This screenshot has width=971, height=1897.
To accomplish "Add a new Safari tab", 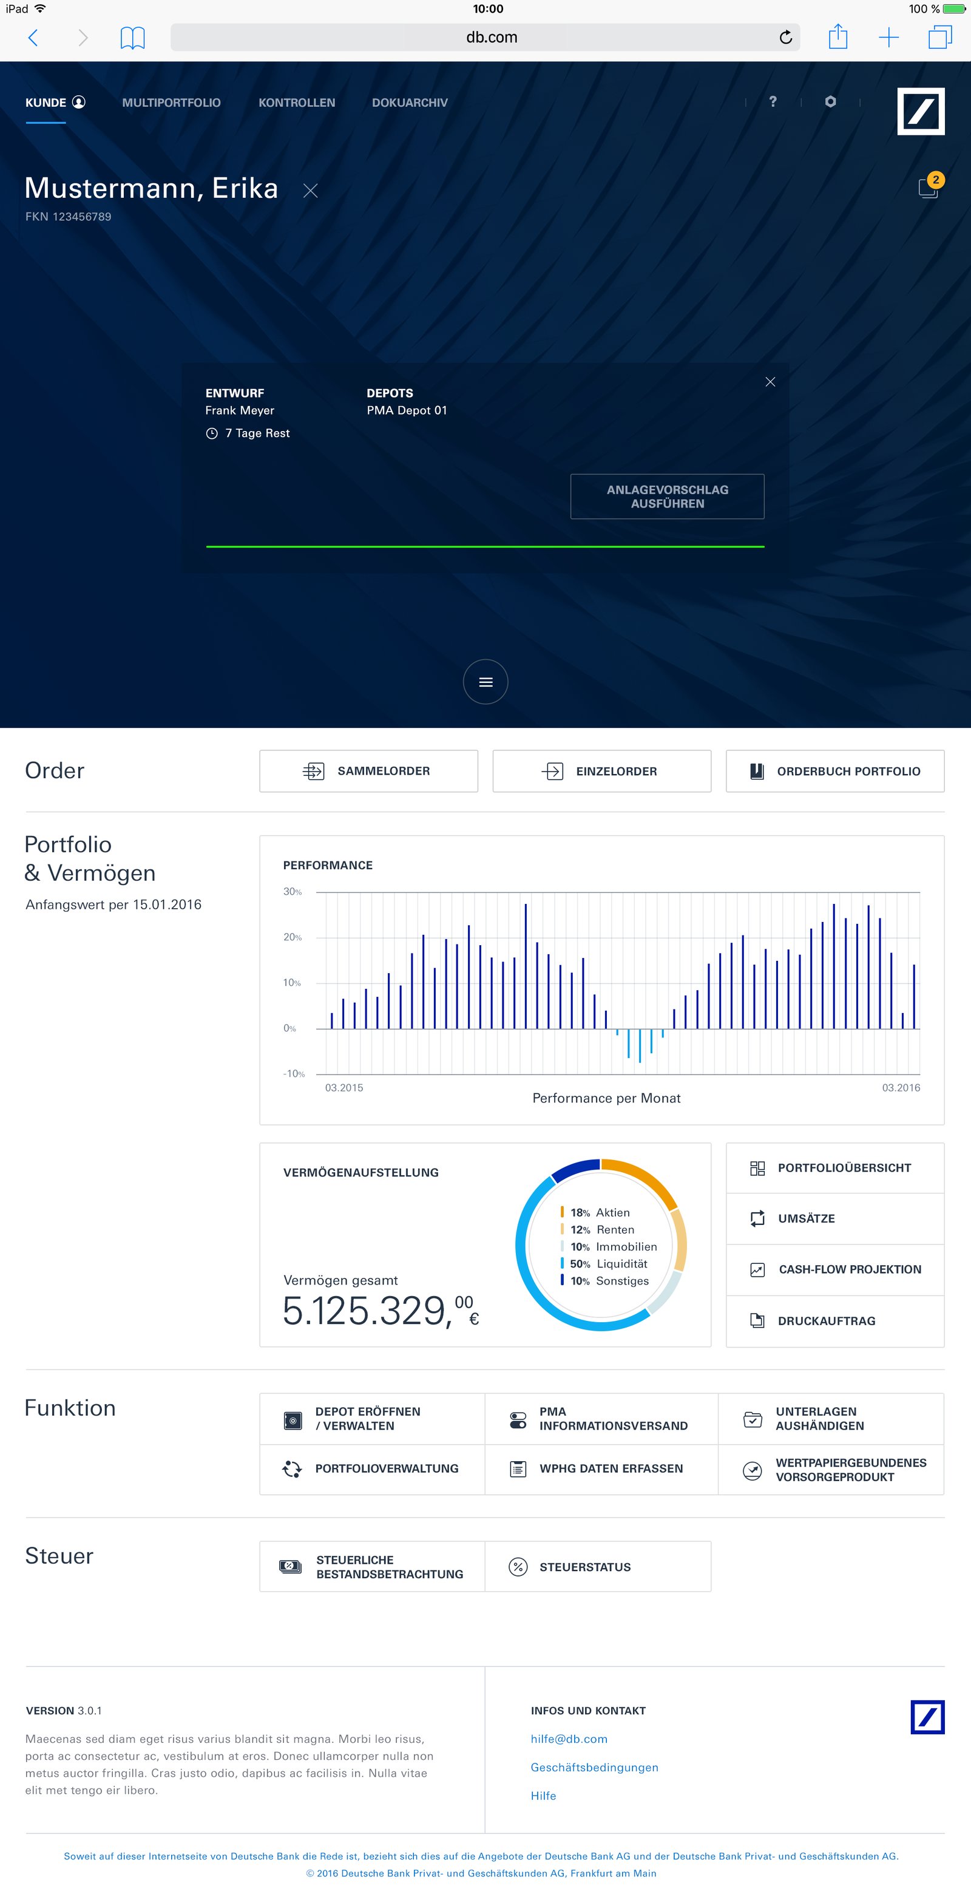I will (x=888, y=38).
